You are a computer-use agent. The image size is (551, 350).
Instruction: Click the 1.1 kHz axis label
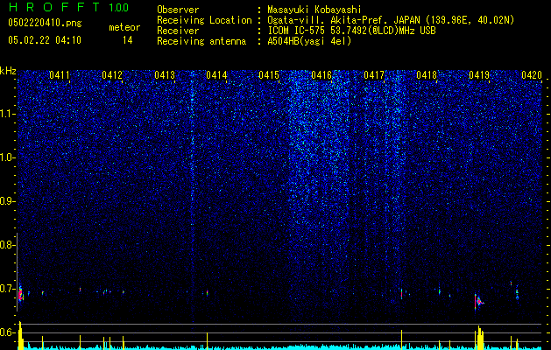point(8,114)
